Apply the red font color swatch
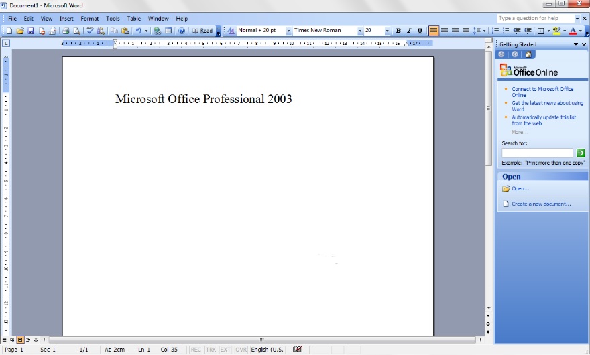 [x=573, y=31]
